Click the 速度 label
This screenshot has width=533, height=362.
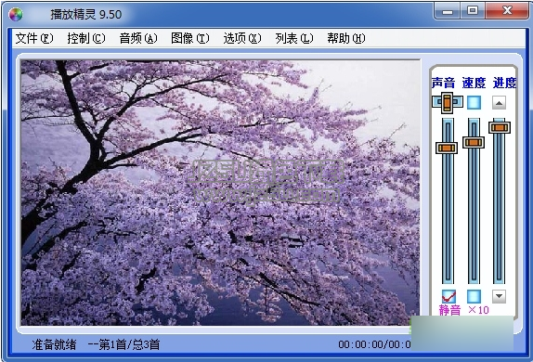(474, 83)
